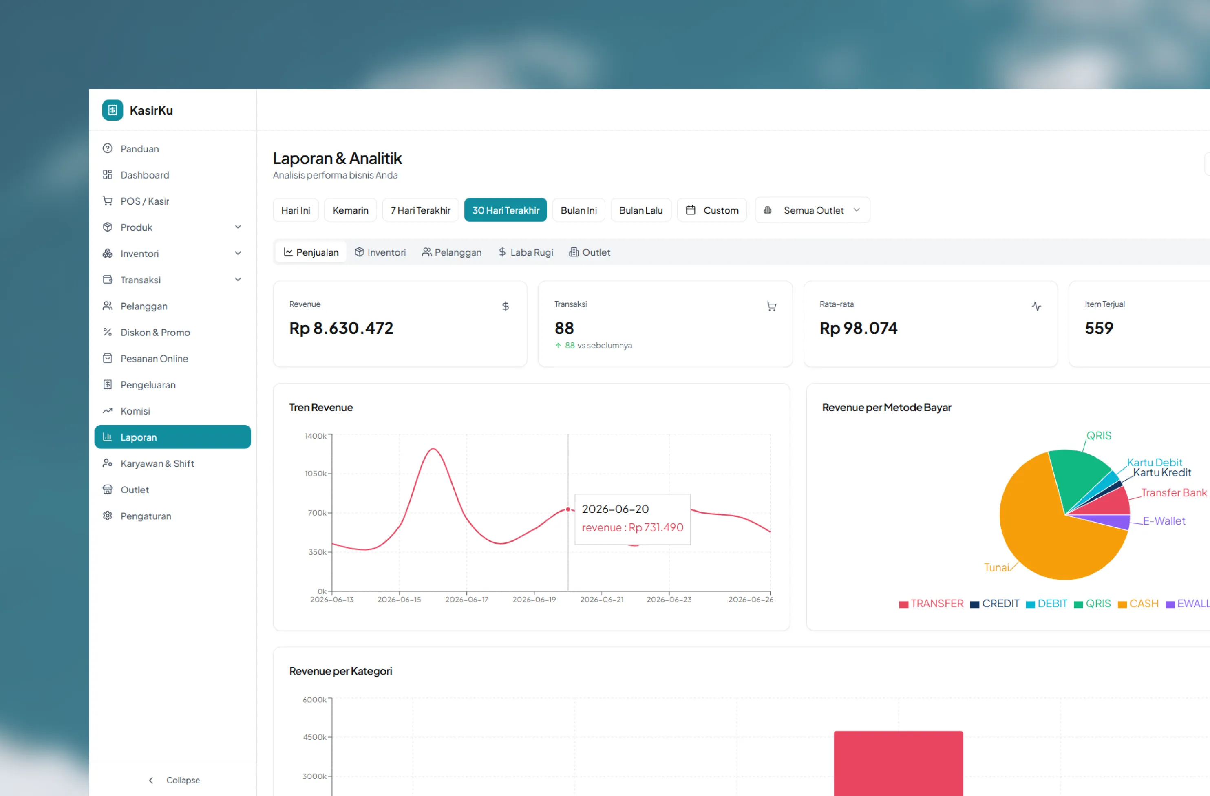Select Bulan Ini date range
Viewport: 1210px width, 796px height.
pyautogui.click(x=579, y=210)
